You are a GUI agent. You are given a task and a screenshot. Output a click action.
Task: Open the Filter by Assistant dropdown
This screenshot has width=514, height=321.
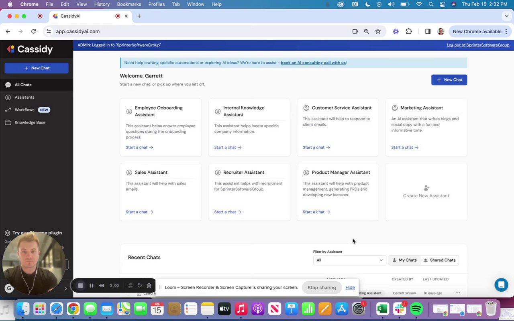(x=349, y=260)
